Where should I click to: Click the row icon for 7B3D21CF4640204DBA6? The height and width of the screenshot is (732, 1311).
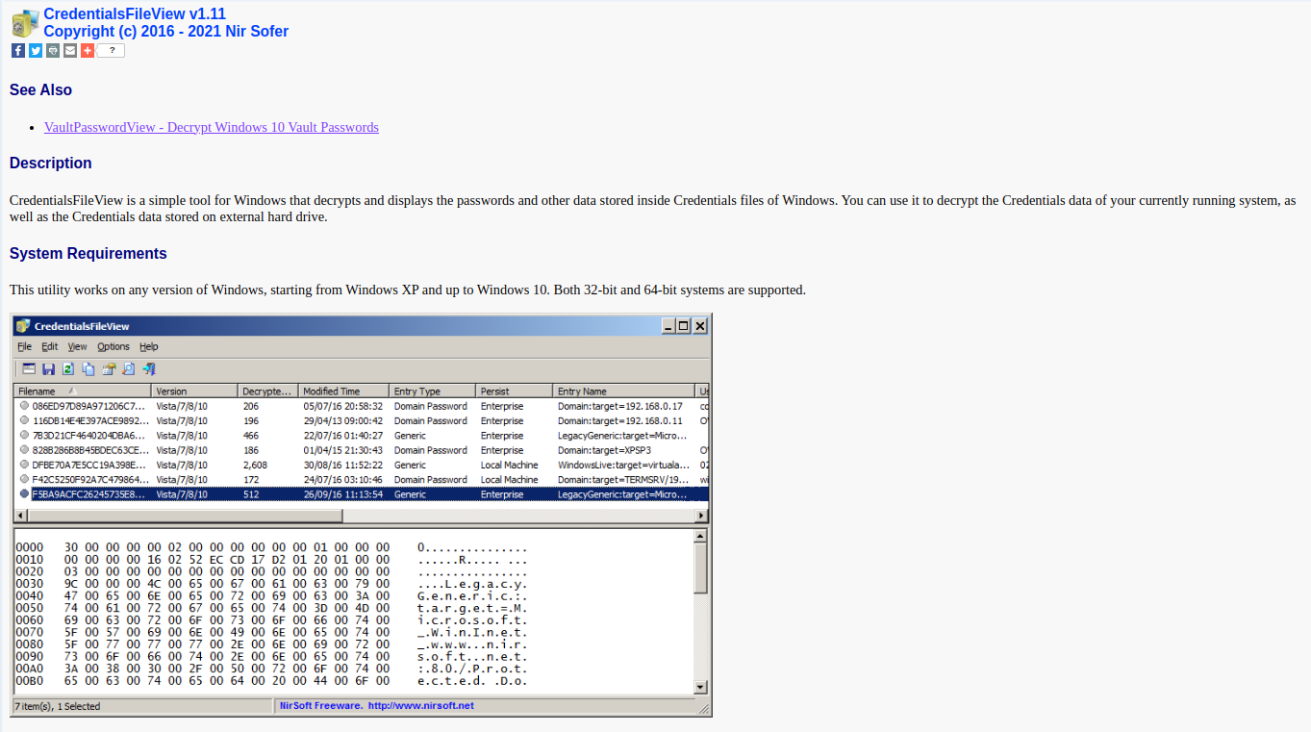tap(24, 436)
